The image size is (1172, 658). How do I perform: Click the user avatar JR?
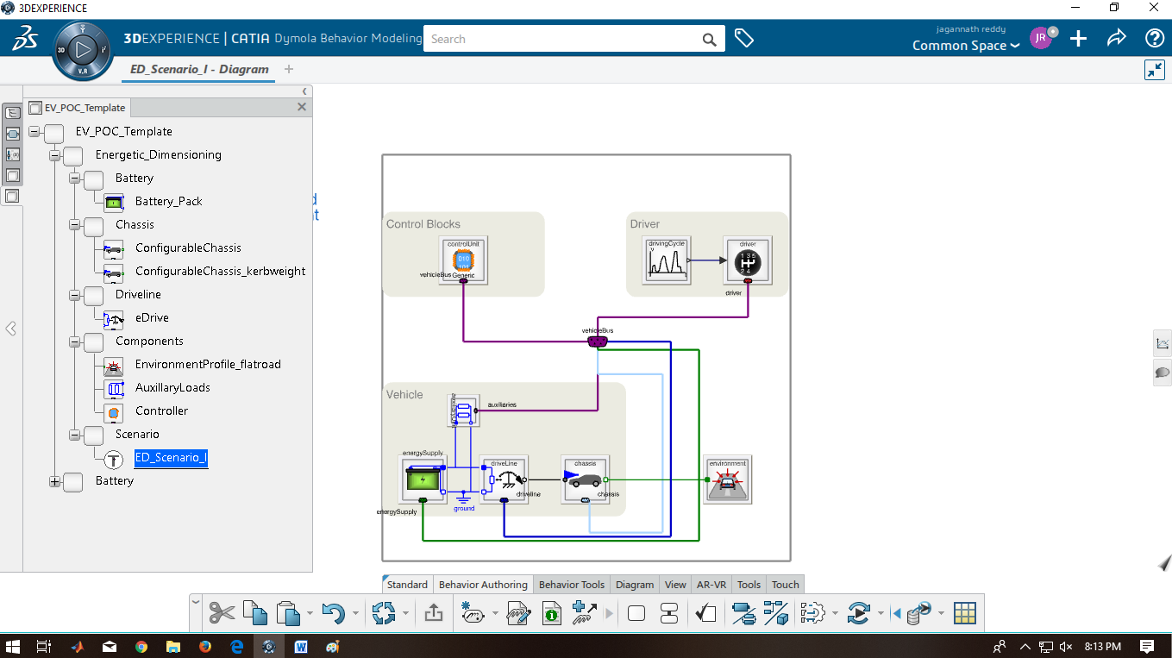click(x=1041, y=38)
